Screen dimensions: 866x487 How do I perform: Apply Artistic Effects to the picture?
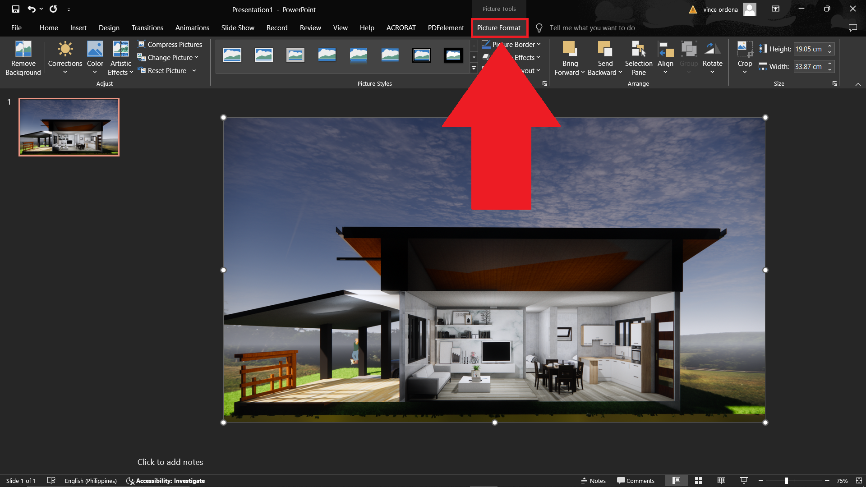click(120, 58)
